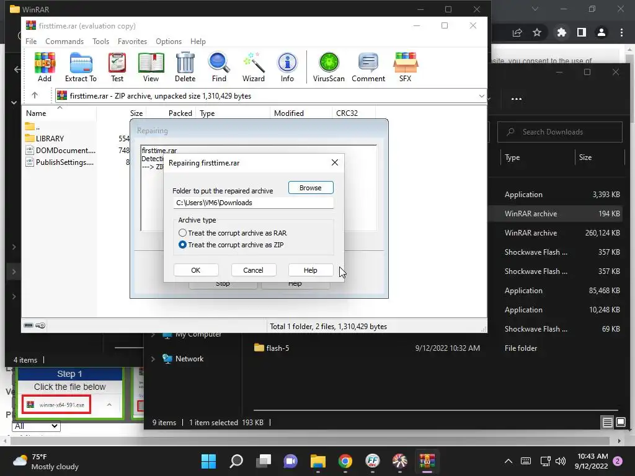Viewport: 635px width, 476px height.
Task: Switch Explorer to large thumbnails view icon
Action: pyautogui.click(x=620, y=423)
